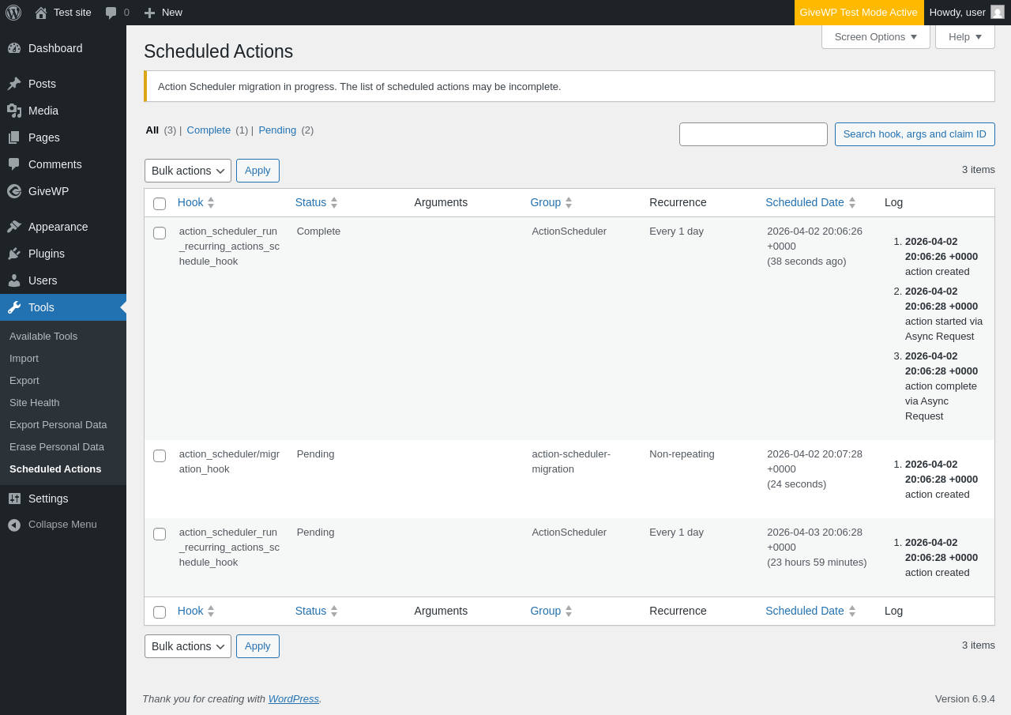
Task: Expand the Screen Options panel
Action: point(875,36)
